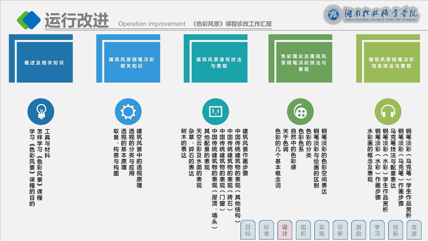This screenshot has width=428, height=241.
Task: Switch to the 标准 navigation tab
Action: [266, 230]
